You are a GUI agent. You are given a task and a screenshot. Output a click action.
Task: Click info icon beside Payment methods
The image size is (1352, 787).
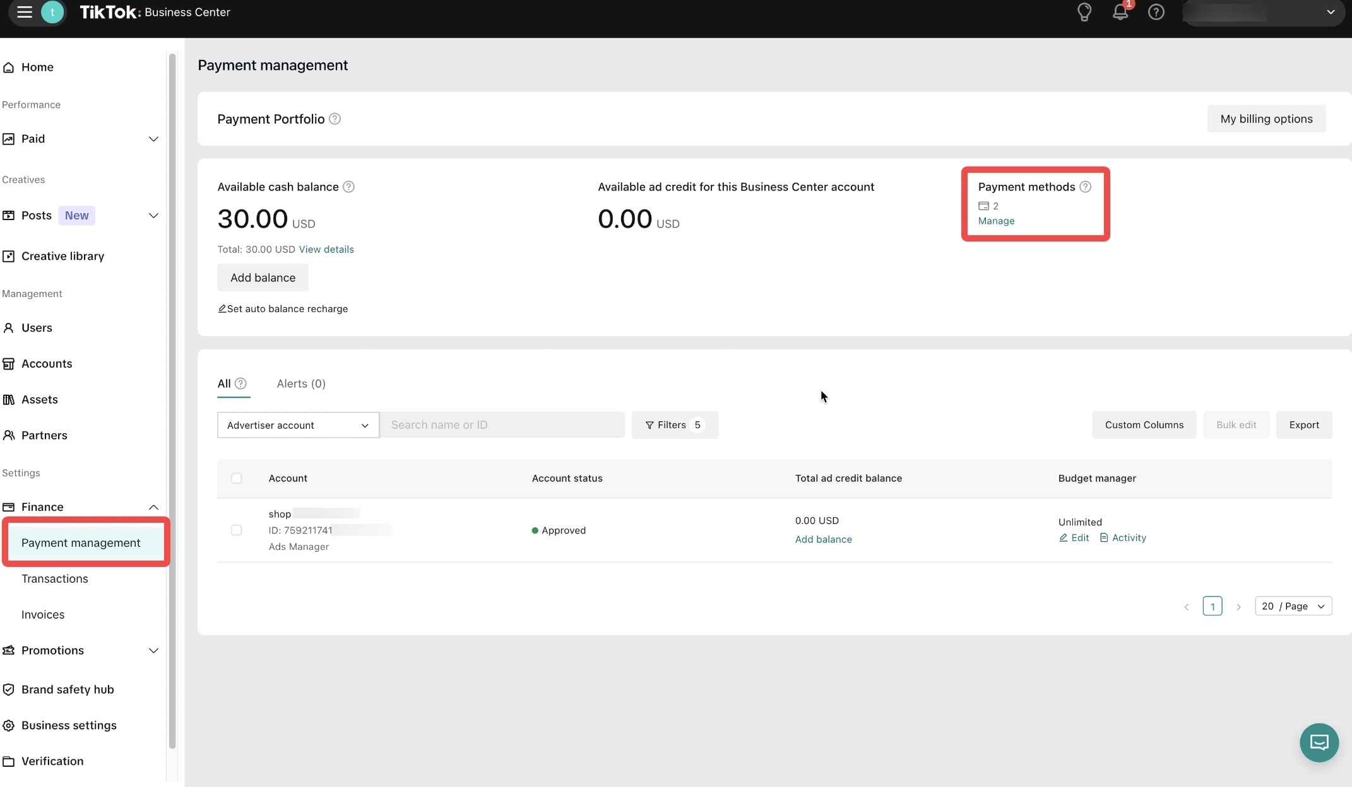pos(1085,187)
